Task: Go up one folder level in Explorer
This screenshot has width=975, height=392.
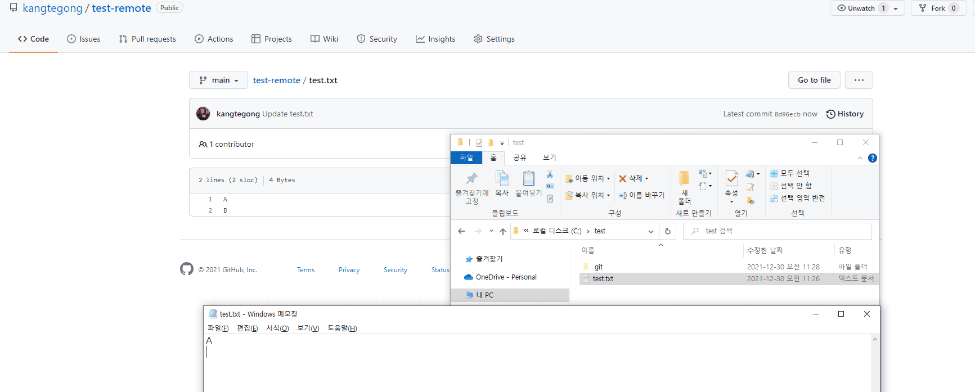Action: point(503,231)
